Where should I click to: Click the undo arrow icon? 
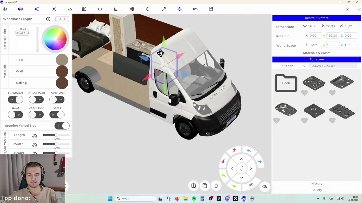pyautogui.click(x=195, y=9)
